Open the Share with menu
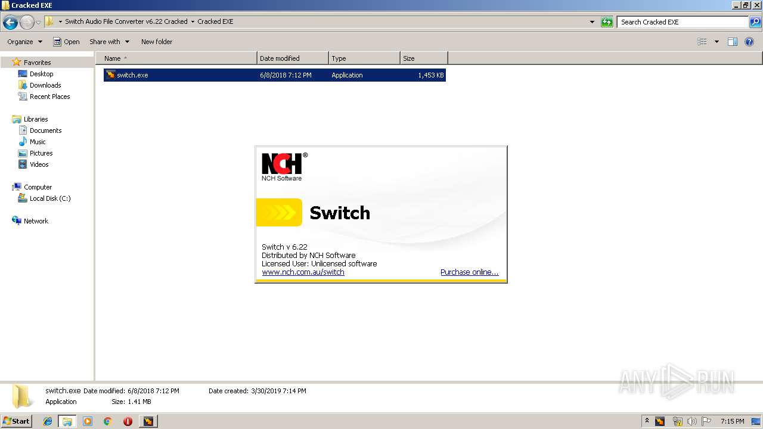 coord(109,42)
